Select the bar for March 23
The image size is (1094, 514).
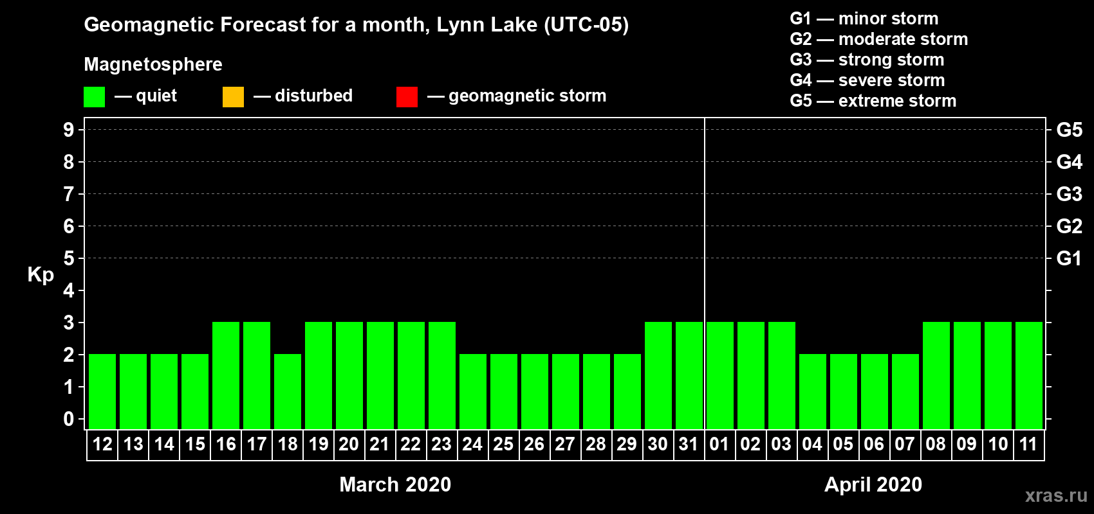tap(442, 375)
